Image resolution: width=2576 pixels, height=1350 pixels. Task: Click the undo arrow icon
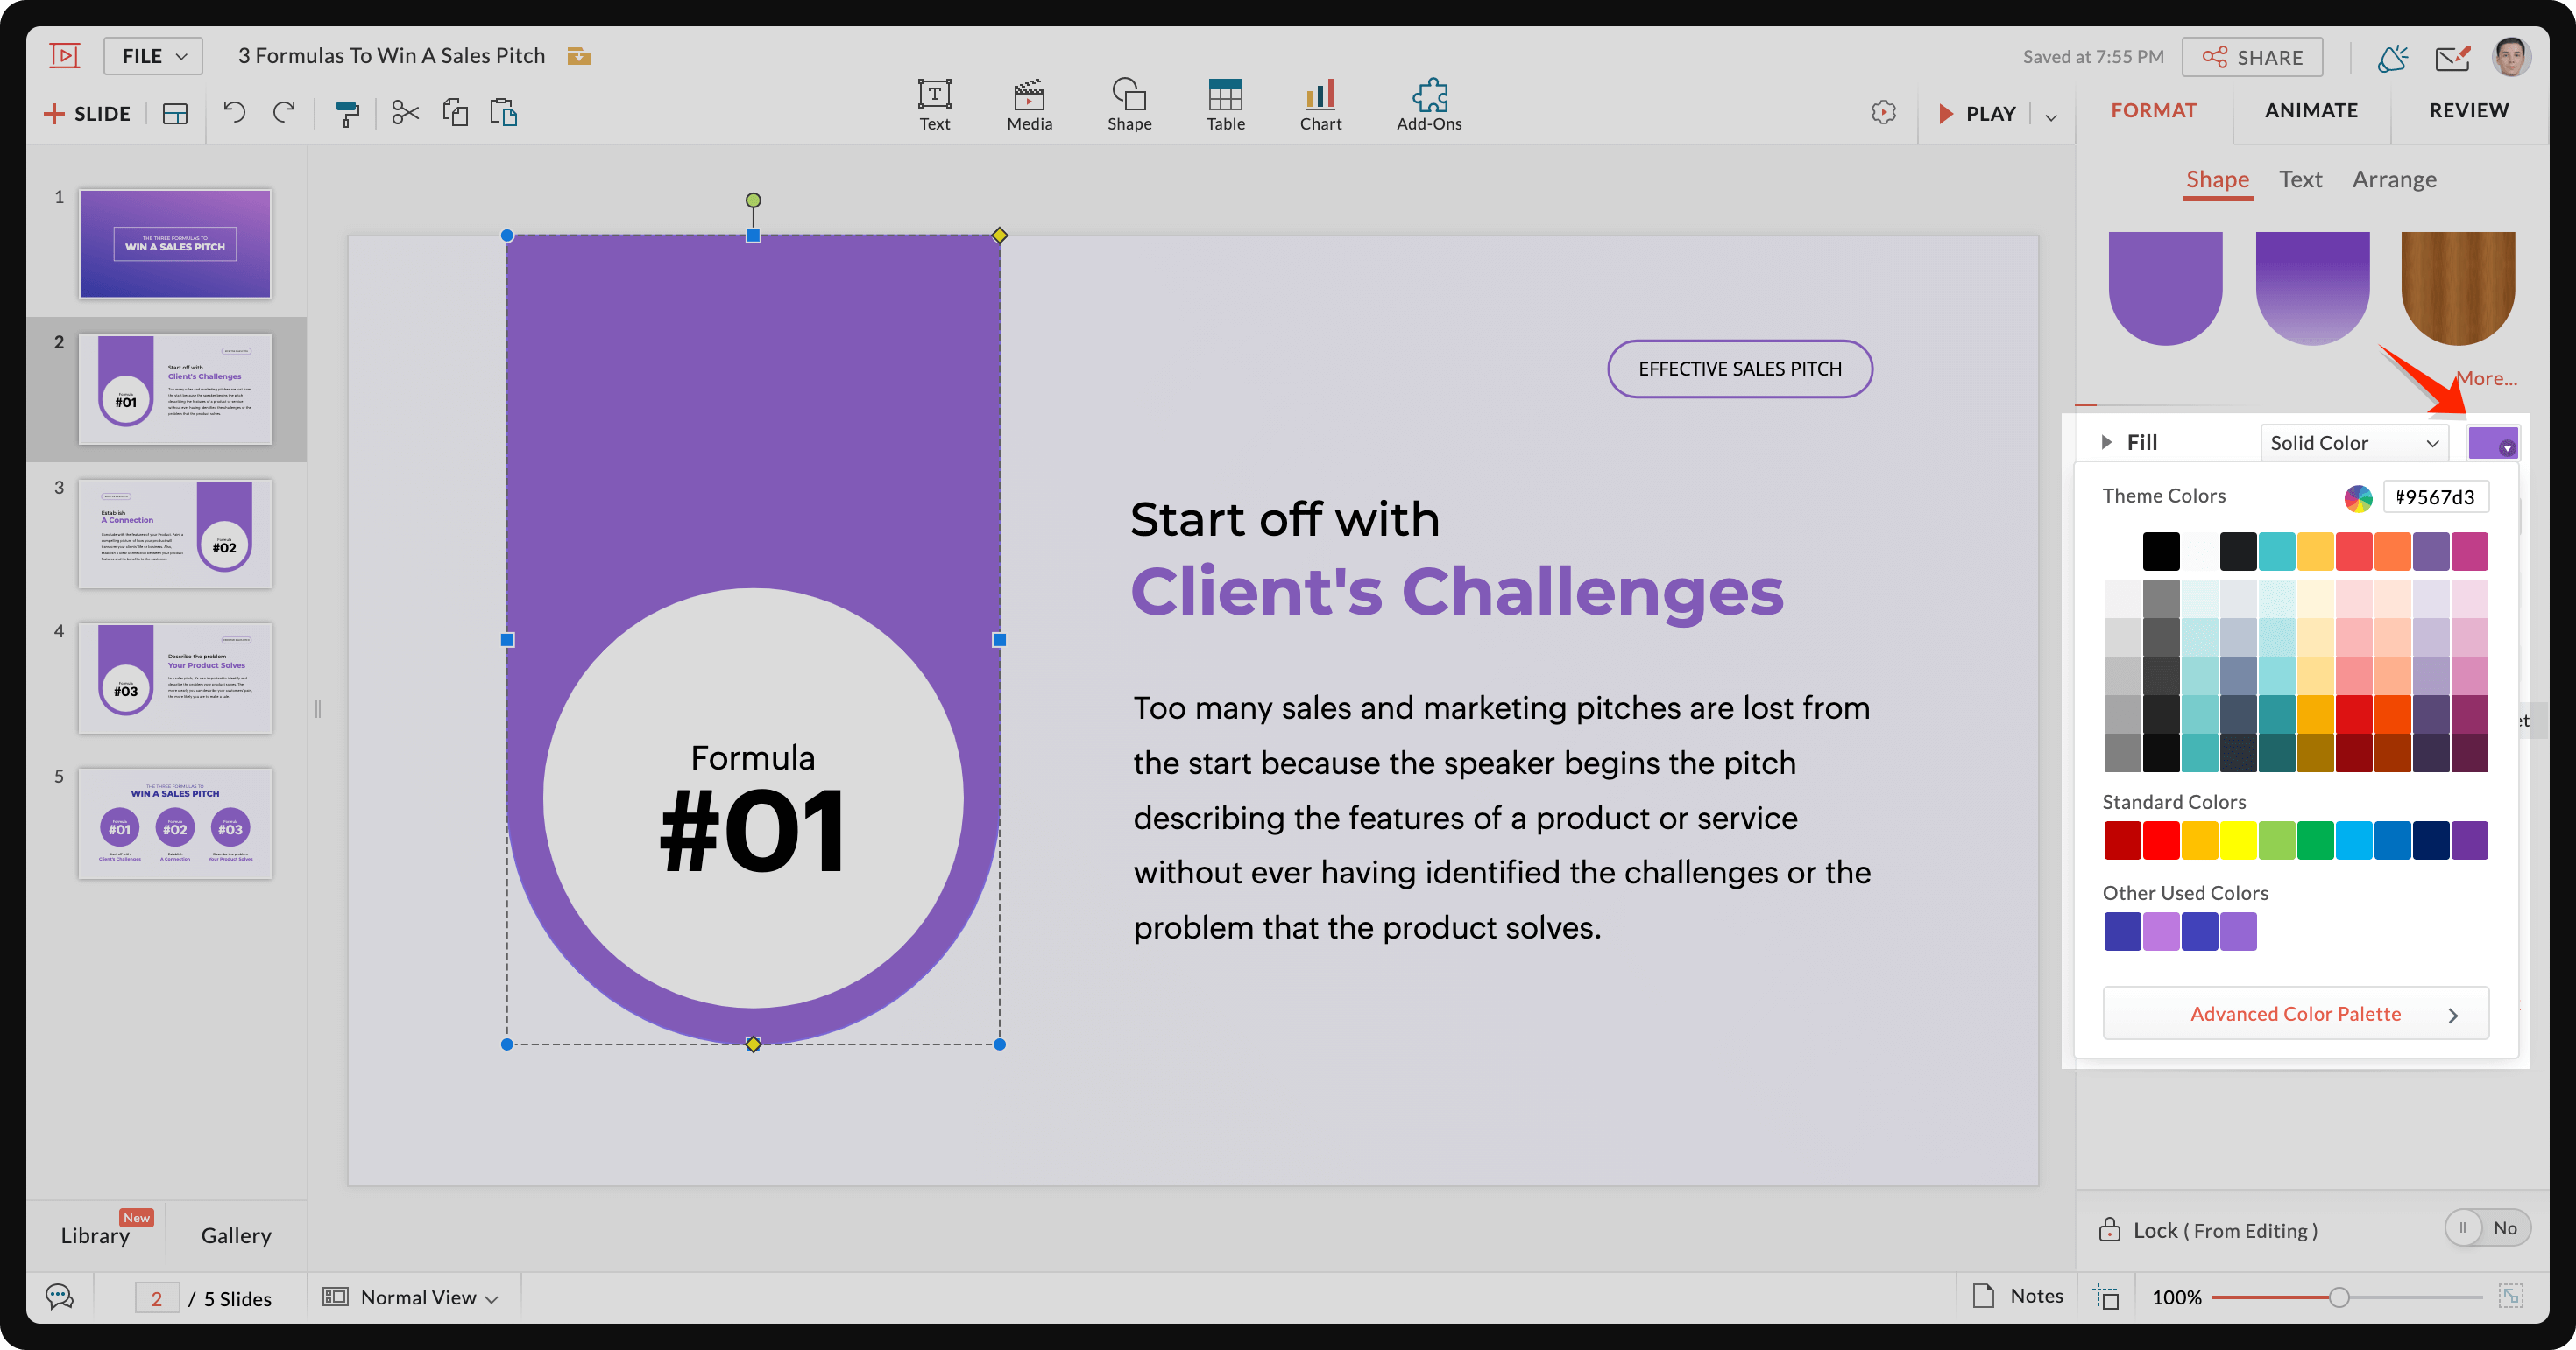coord(234,113)
